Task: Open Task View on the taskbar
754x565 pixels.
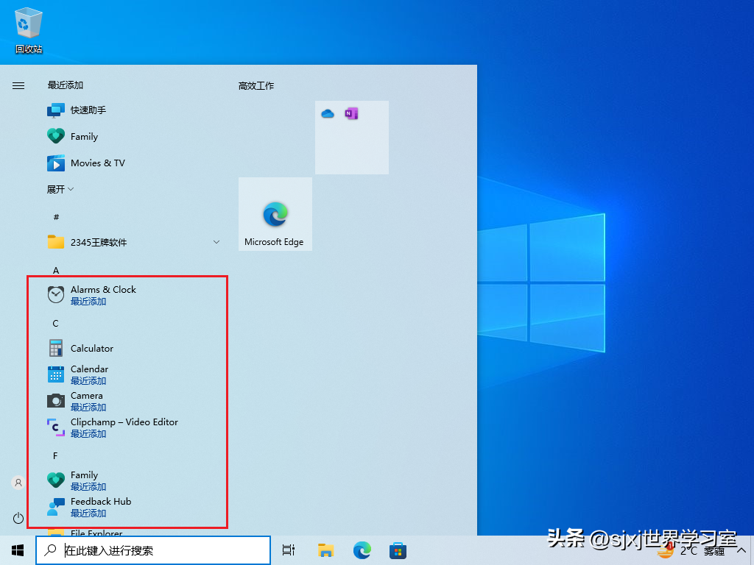Action: coord(289,550)
